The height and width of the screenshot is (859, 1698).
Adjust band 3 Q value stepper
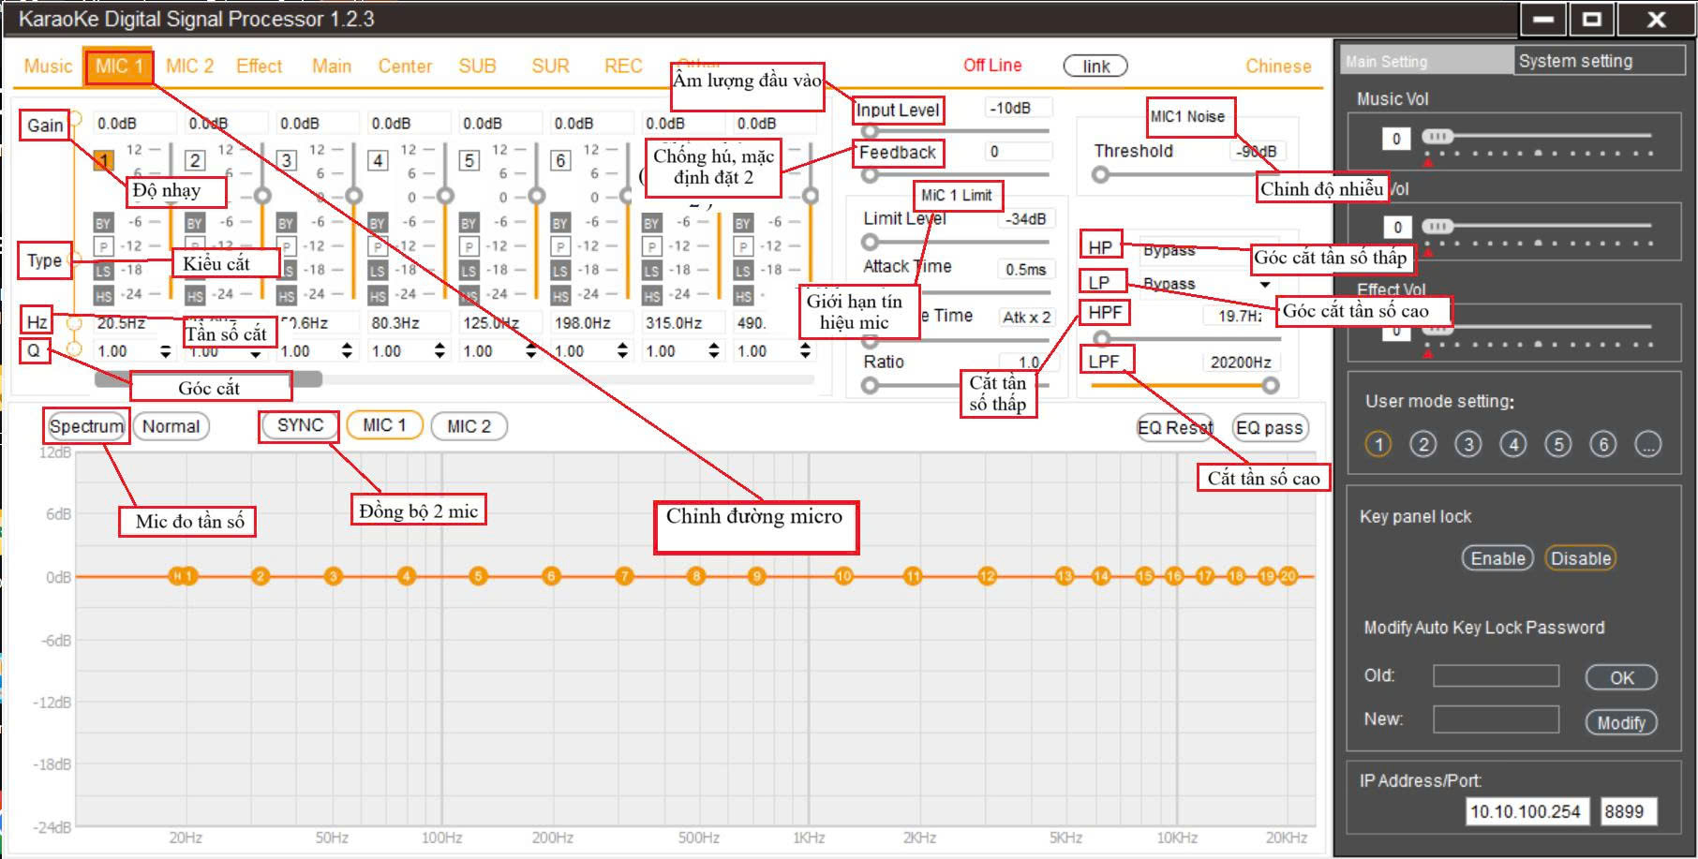(348, 351)
